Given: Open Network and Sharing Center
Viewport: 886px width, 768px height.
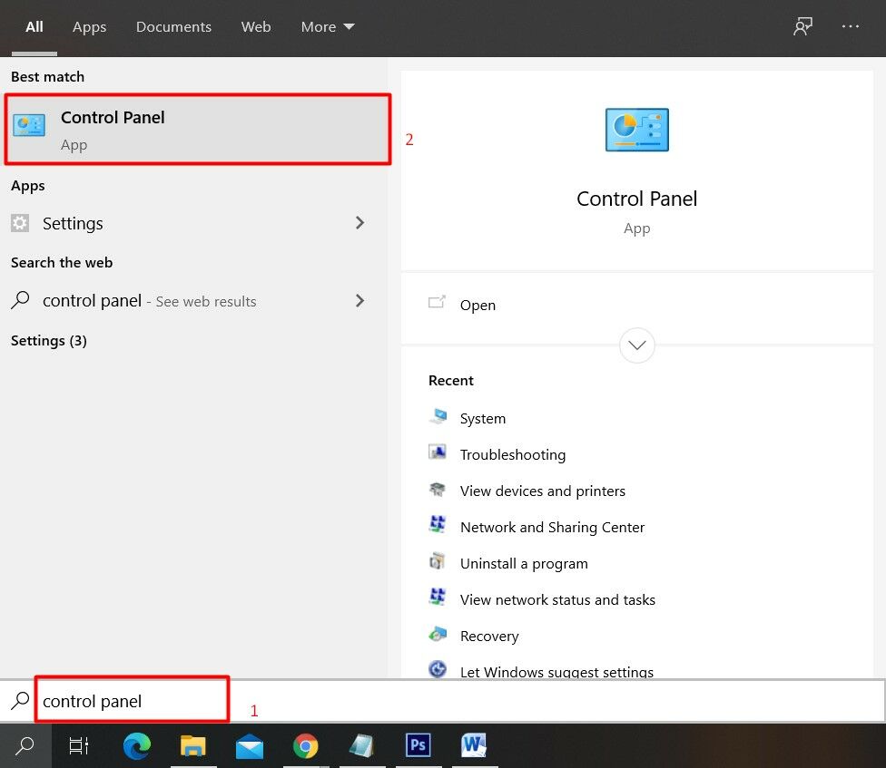Looking at the screenshot, I should (x=552, y=527).
